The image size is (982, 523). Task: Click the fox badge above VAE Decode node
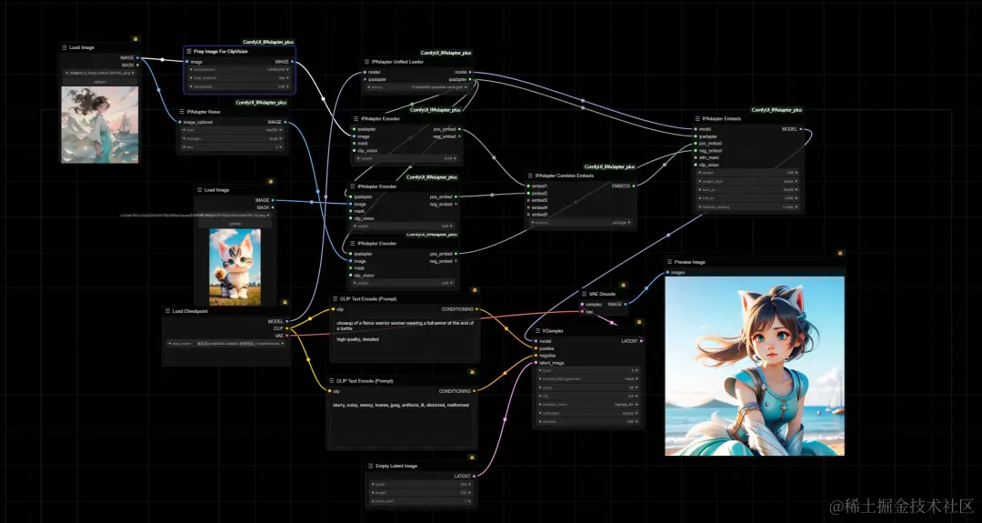623,285
